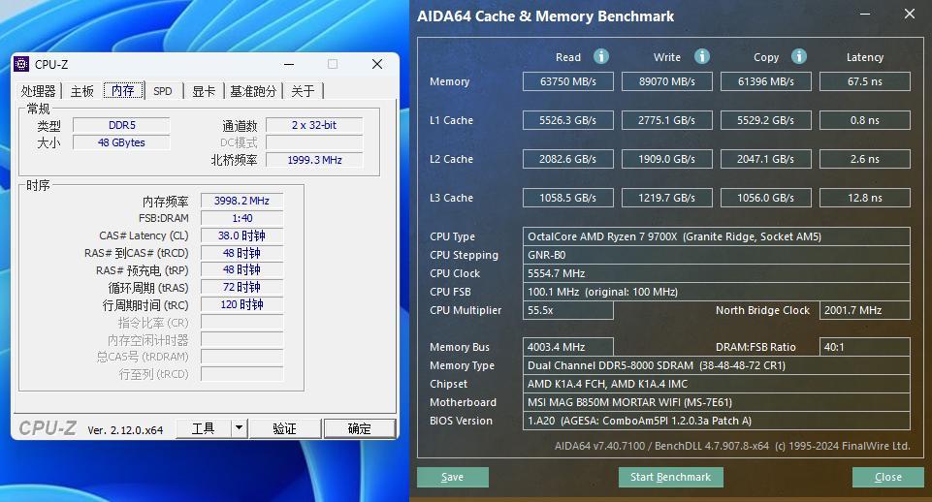This screenshot has height=502, width=932.
Task: Click the 工具 button in CPU-Z
Action: coord(204,428)
